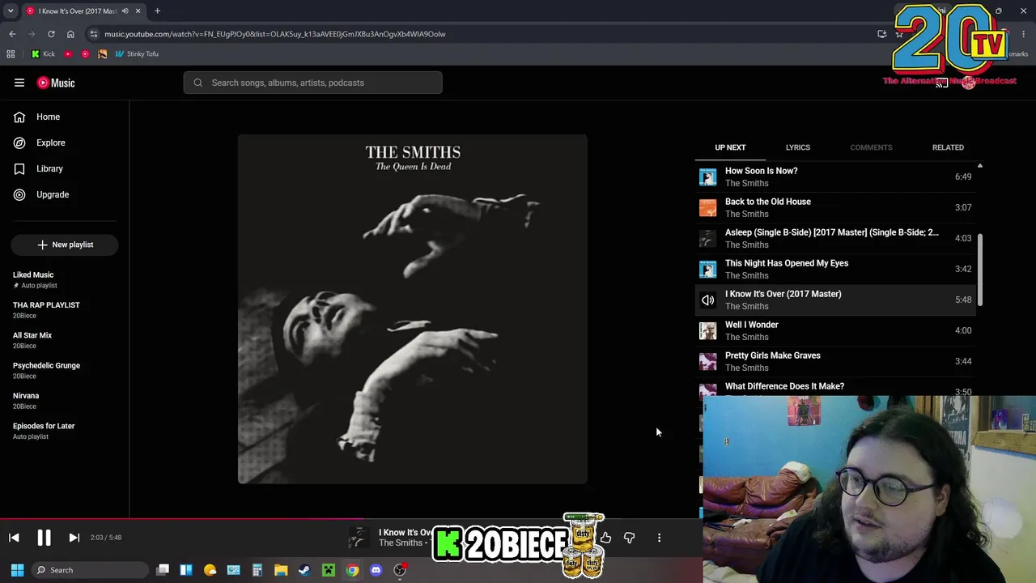Skip to the next track

coord(74,538)
